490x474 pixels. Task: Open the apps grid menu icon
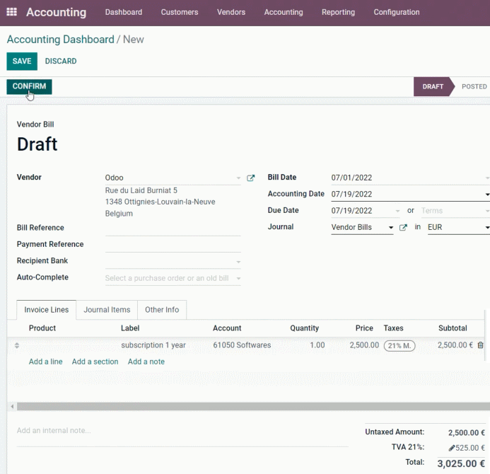(x=11, y=12)
